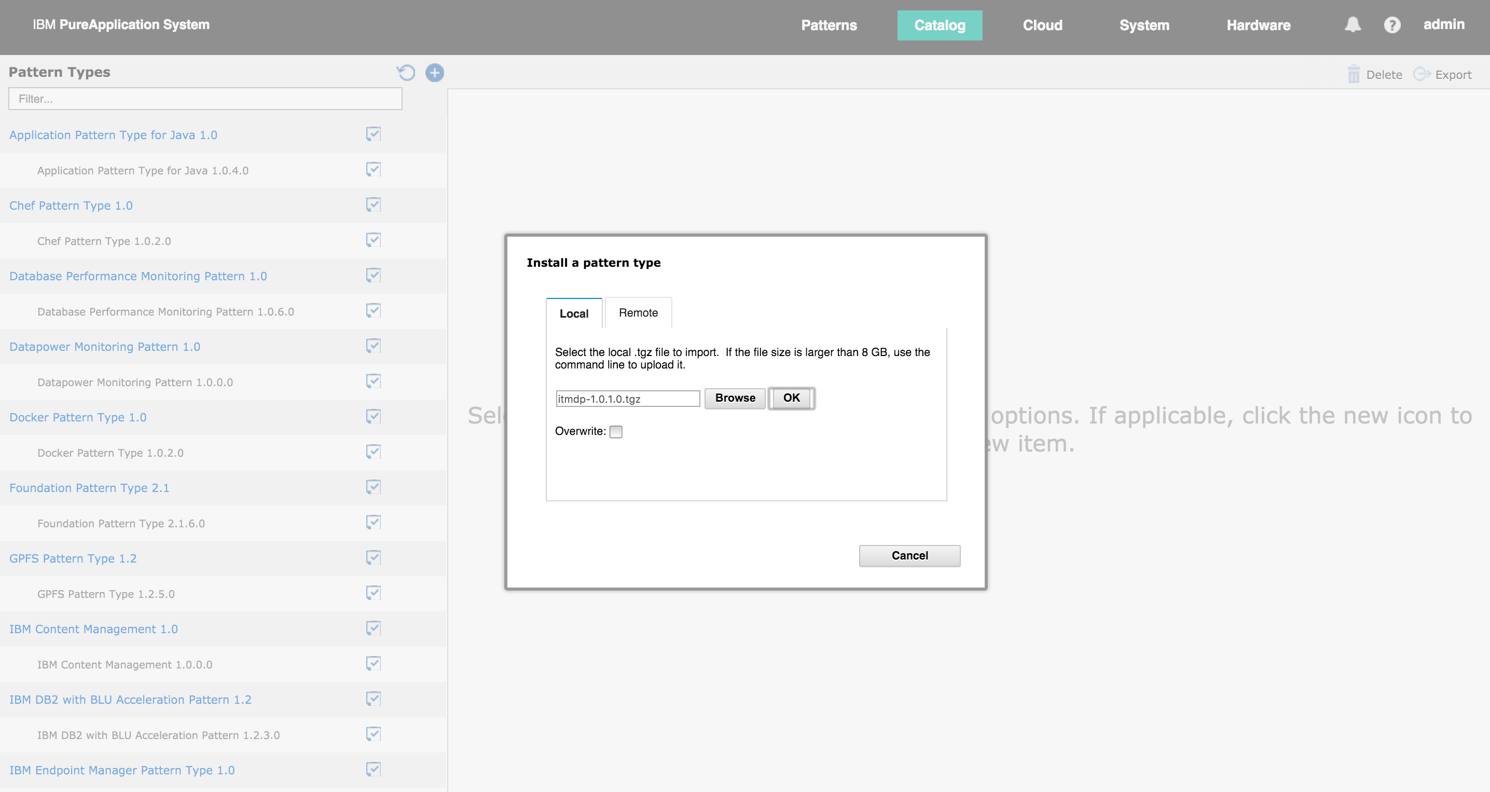Open the help question mark icon
Viewport: 1490px width, 792px height.
1391,25
